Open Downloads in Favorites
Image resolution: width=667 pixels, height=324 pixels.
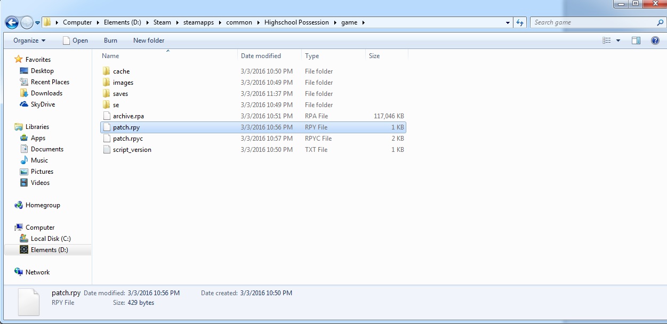pos(46,93)
